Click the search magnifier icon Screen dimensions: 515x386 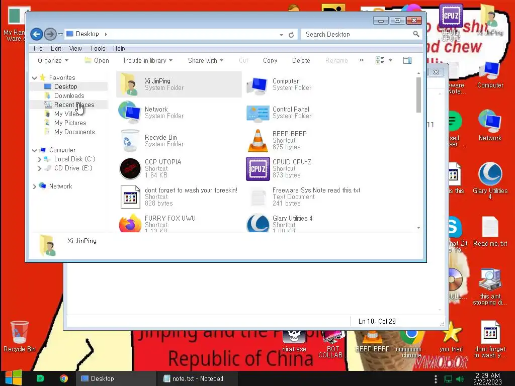(x=416, y=34)
